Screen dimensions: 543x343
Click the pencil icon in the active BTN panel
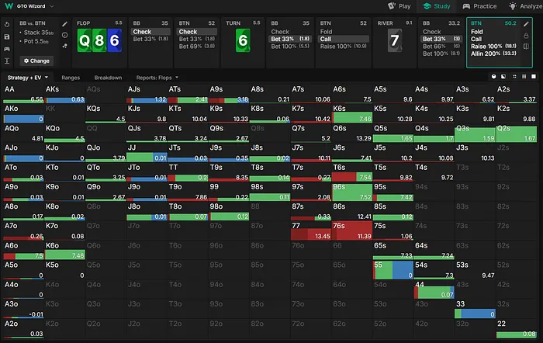pos(526,24)
